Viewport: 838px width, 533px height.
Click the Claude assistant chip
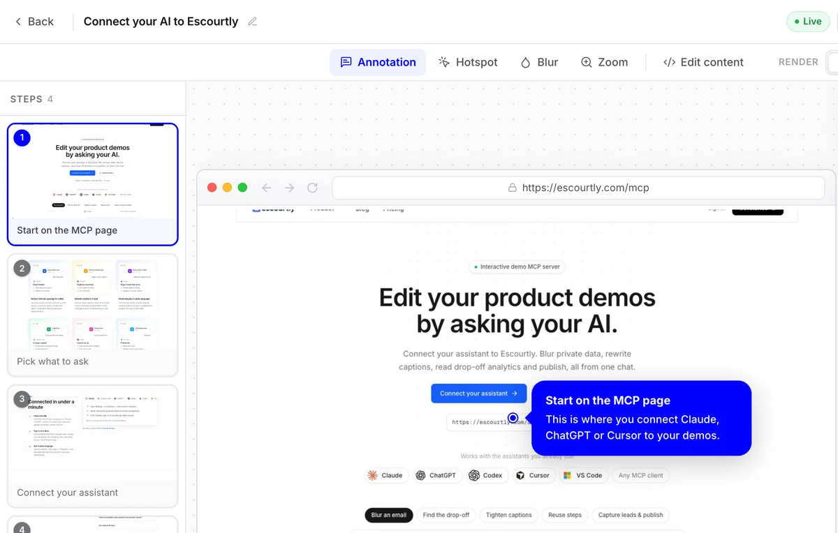pos(385,475)
